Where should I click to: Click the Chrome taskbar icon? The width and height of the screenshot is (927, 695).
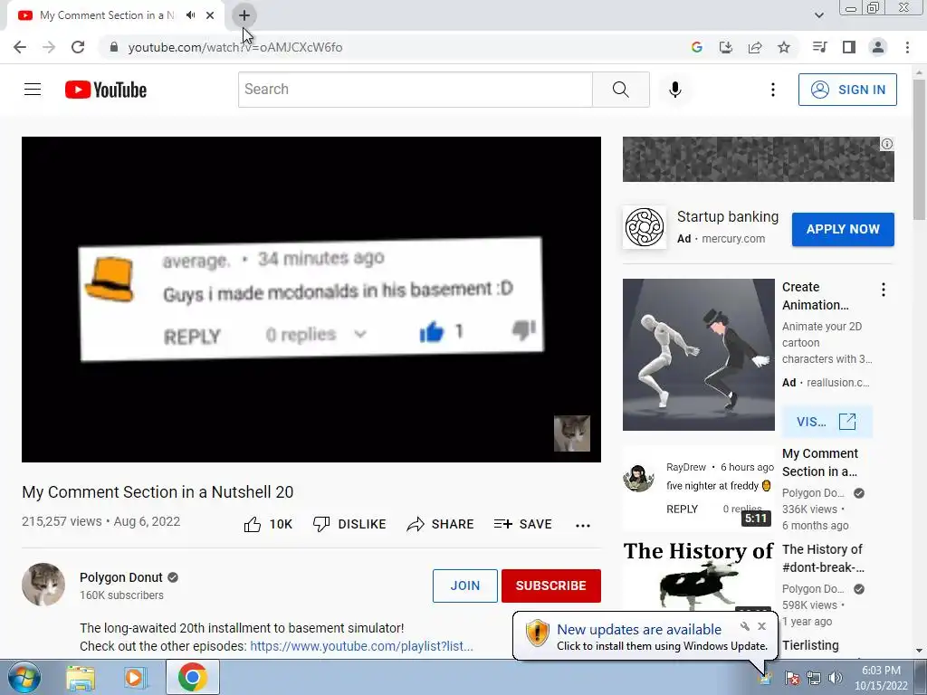tap(192, 677)
